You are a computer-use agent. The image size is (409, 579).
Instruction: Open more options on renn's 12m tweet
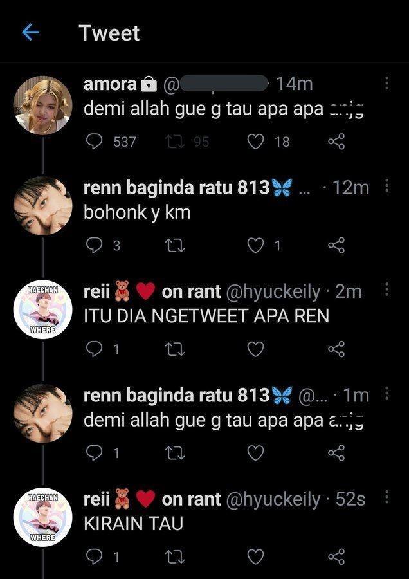coord(387,185)
